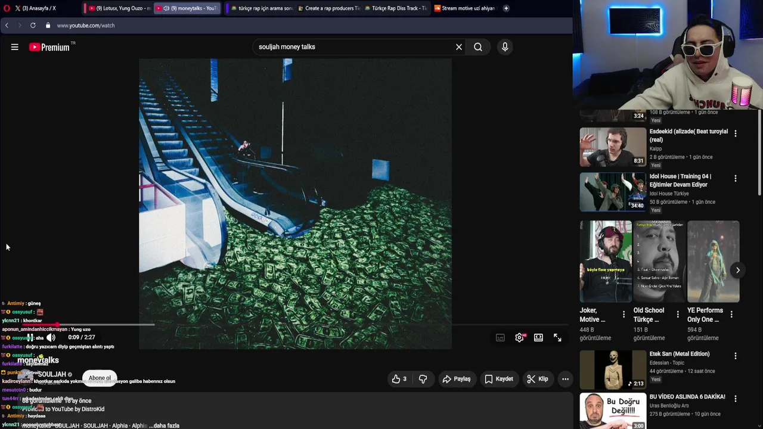The width and height of the screenshot is (763, 429).
Task: Open options for the Esdeekid video
Action: point(736,133)
